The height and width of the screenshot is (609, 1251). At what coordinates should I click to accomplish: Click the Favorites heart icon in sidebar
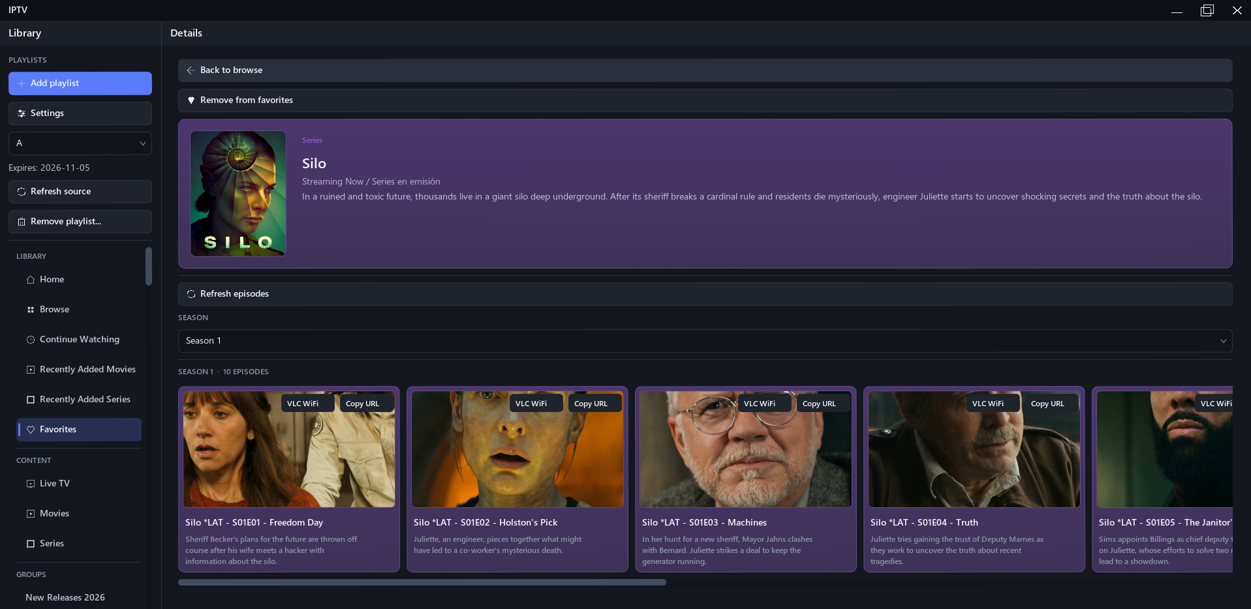click(31, 430)
